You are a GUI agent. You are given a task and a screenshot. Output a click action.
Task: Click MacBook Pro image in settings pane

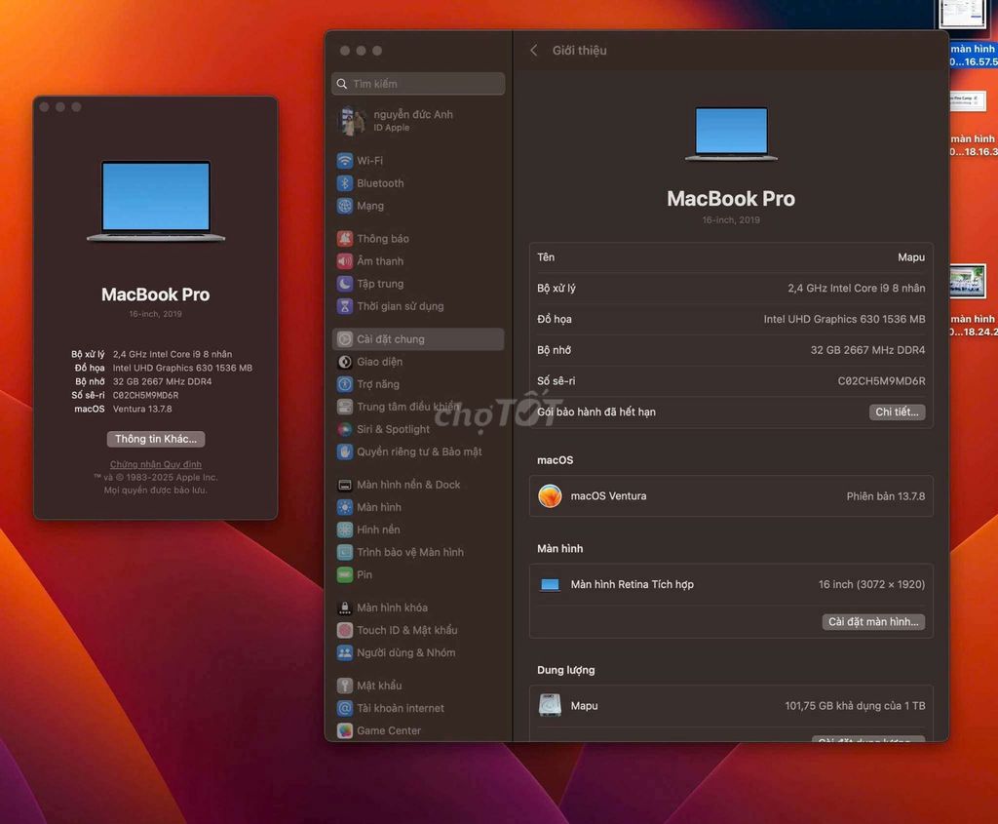pyautogui.click(x=731, y=135)
